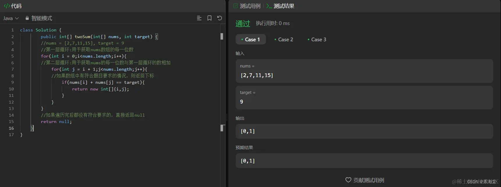The image size is (501, 187).
Task: Click the 代码 panel title
Action: [16, 6]
